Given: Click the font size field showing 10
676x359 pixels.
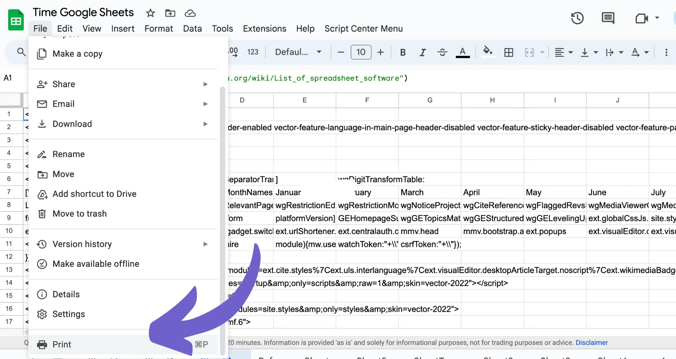Looking at the screenshot, I should coord(361,52).
